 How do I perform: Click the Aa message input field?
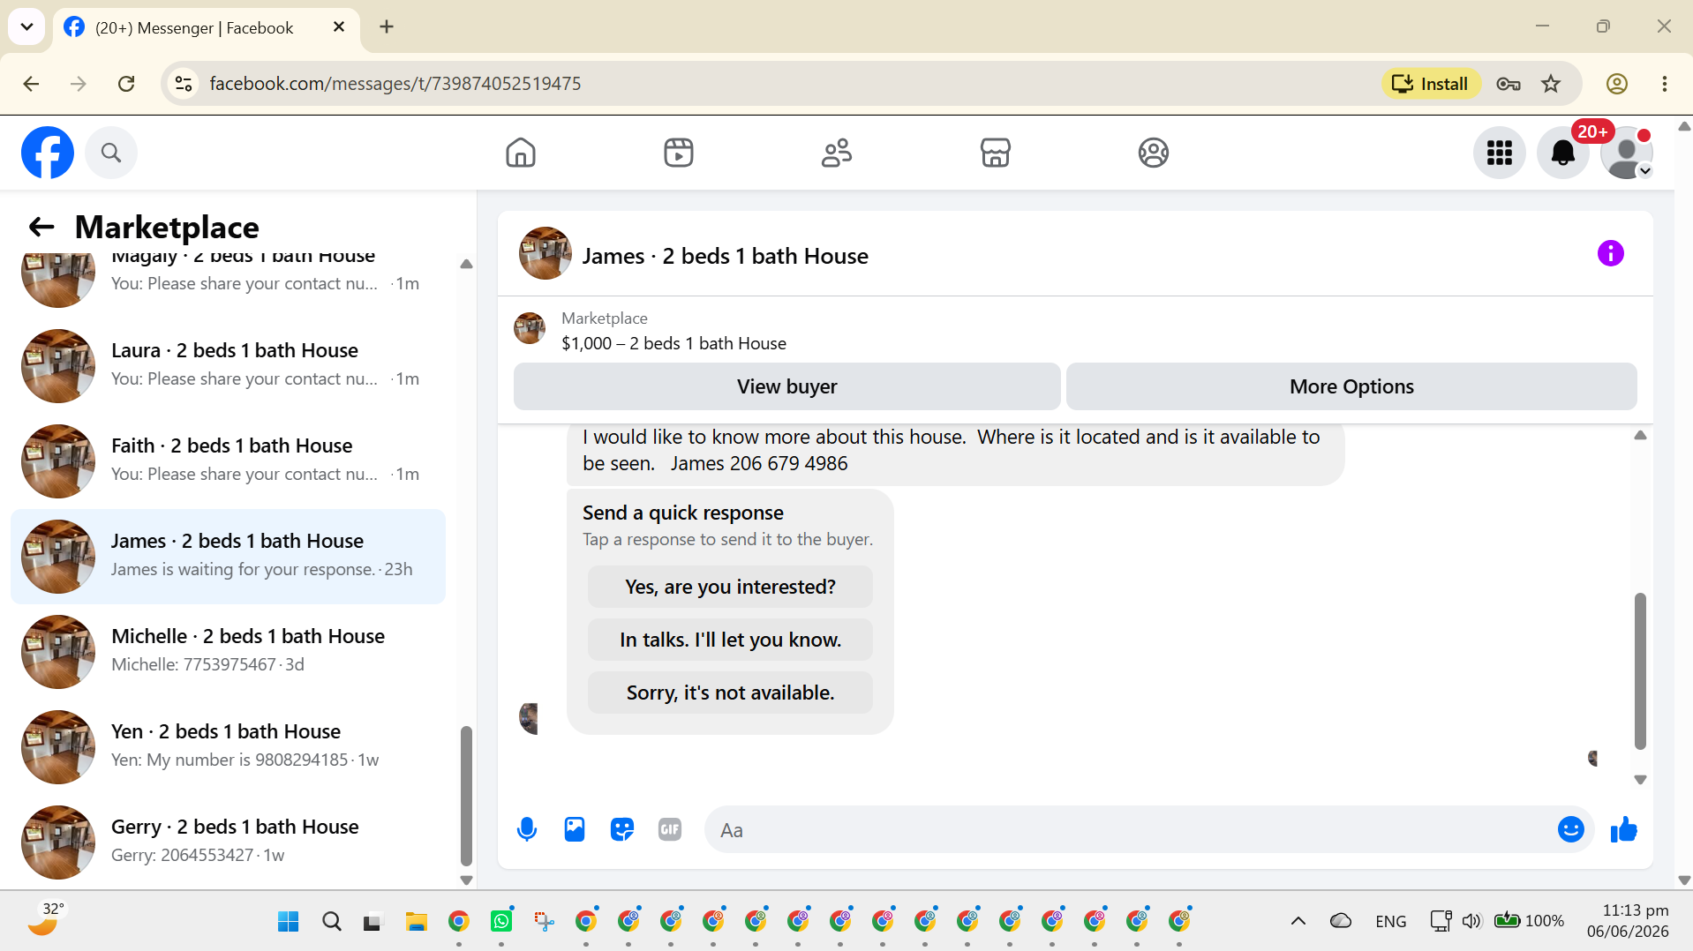click(x=1130, y=829)
